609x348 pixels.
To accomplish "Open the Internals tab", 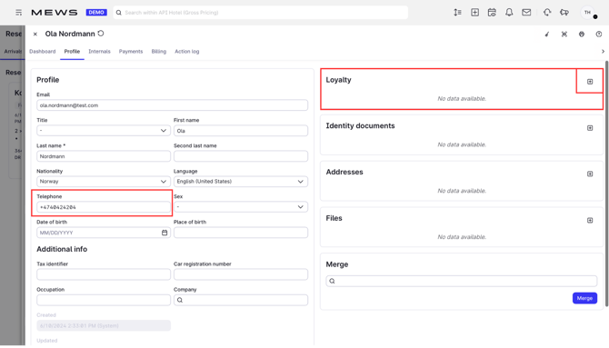I will coord(99,51).
